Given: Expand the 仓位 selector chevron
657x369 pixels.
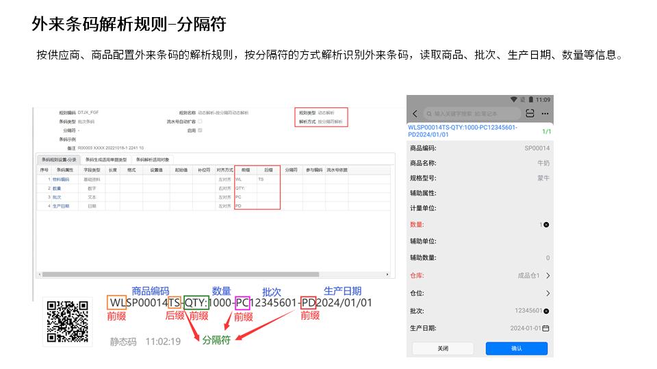Looking at the screenshot, I should [547, 293].
